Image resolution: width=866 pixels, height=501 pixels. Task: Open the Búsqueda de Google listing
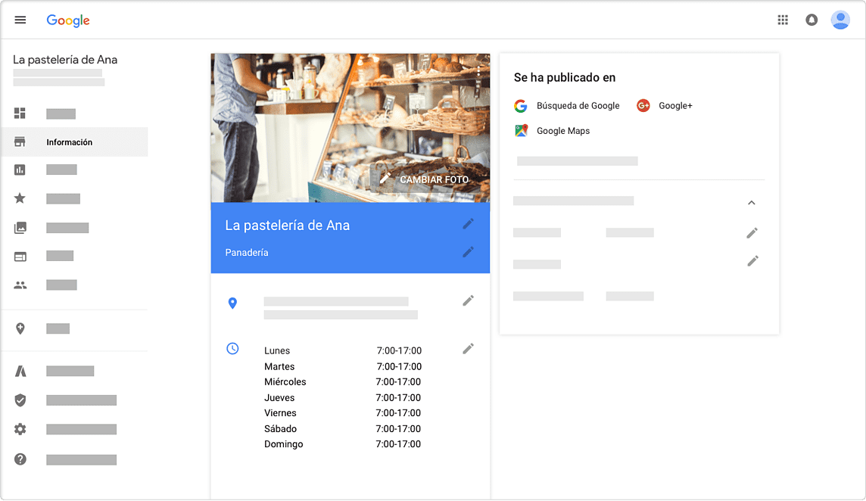pyautogui.click(x=578, y=106)
